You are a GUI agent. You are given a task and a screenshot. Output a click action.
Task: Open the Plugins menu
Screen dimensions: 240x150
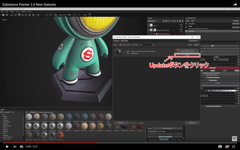click(x=23, y=12)
